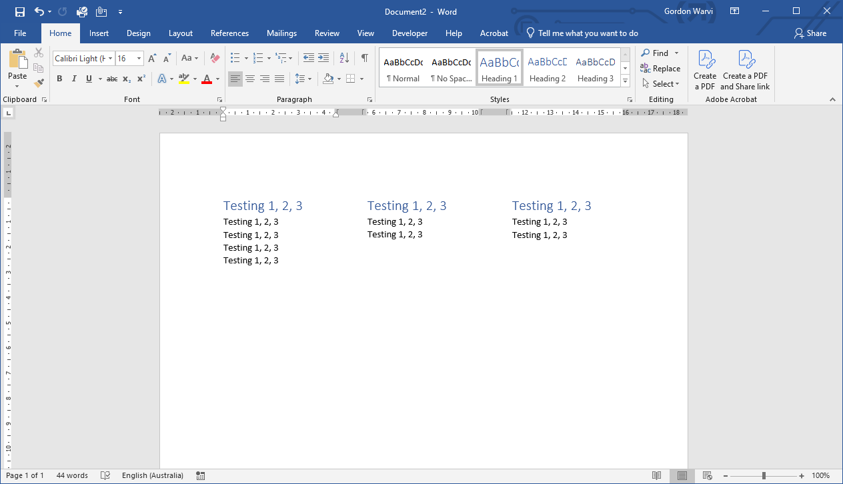This screenshot has height=484, width=843.
Task: Switch to Read Mode view
Action: pyautogui.click(x=657, y=475)
